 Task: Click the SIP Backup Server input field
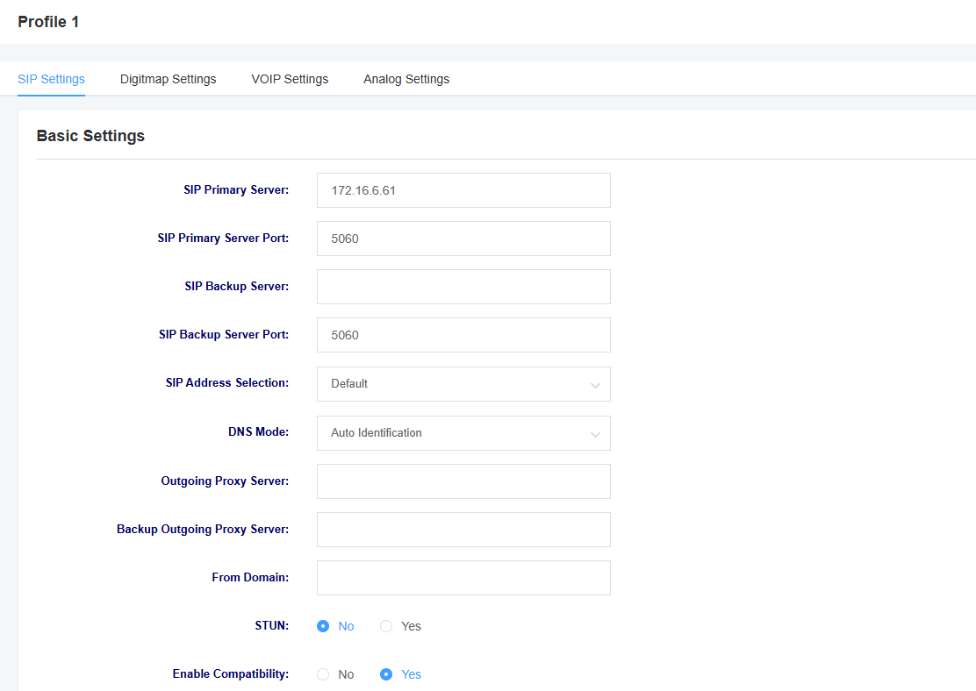463,287
